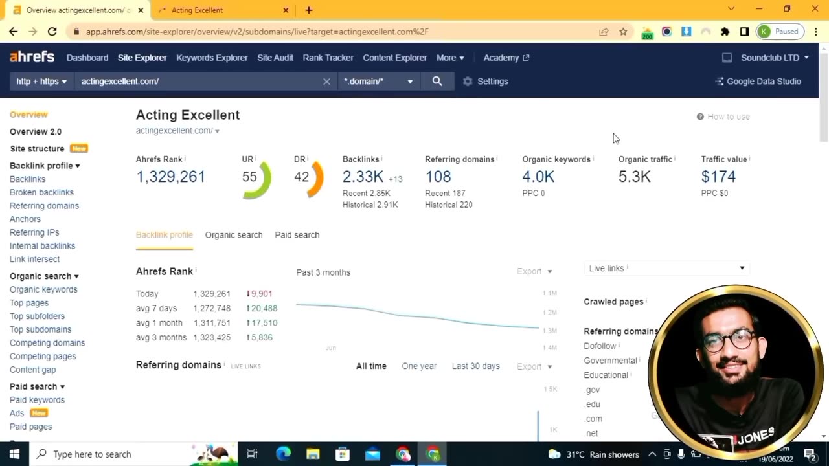Clear the target URL with the X icon
829x466 pixels.
pyautogui.click(x=326, y=82)
